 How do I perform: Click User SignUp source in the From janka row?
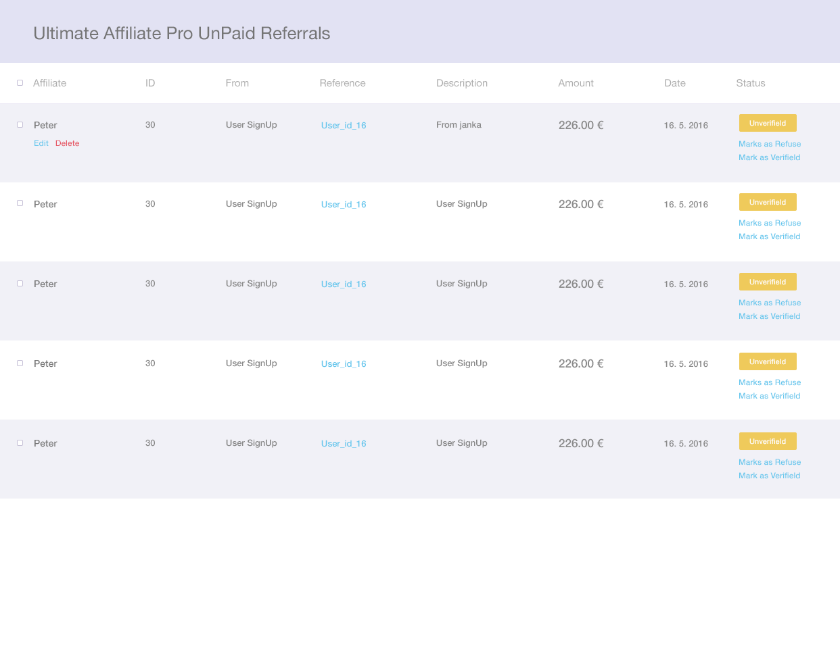tap(252, 125)
